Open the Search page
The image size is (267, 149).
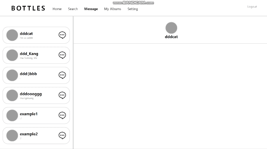73,9
